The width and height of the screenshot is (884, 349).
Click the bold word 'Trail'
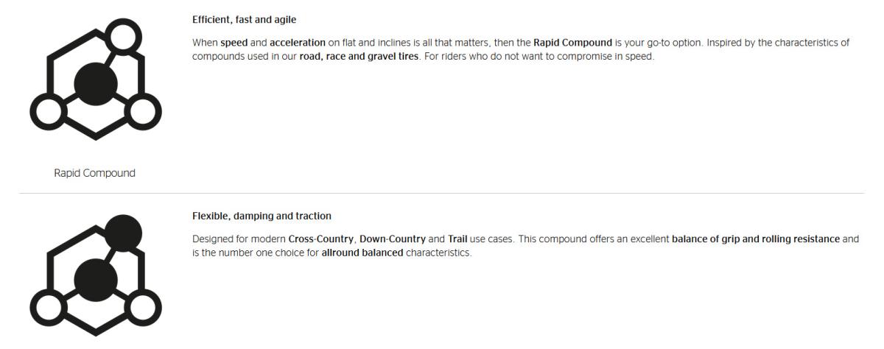tap(457, 240)
